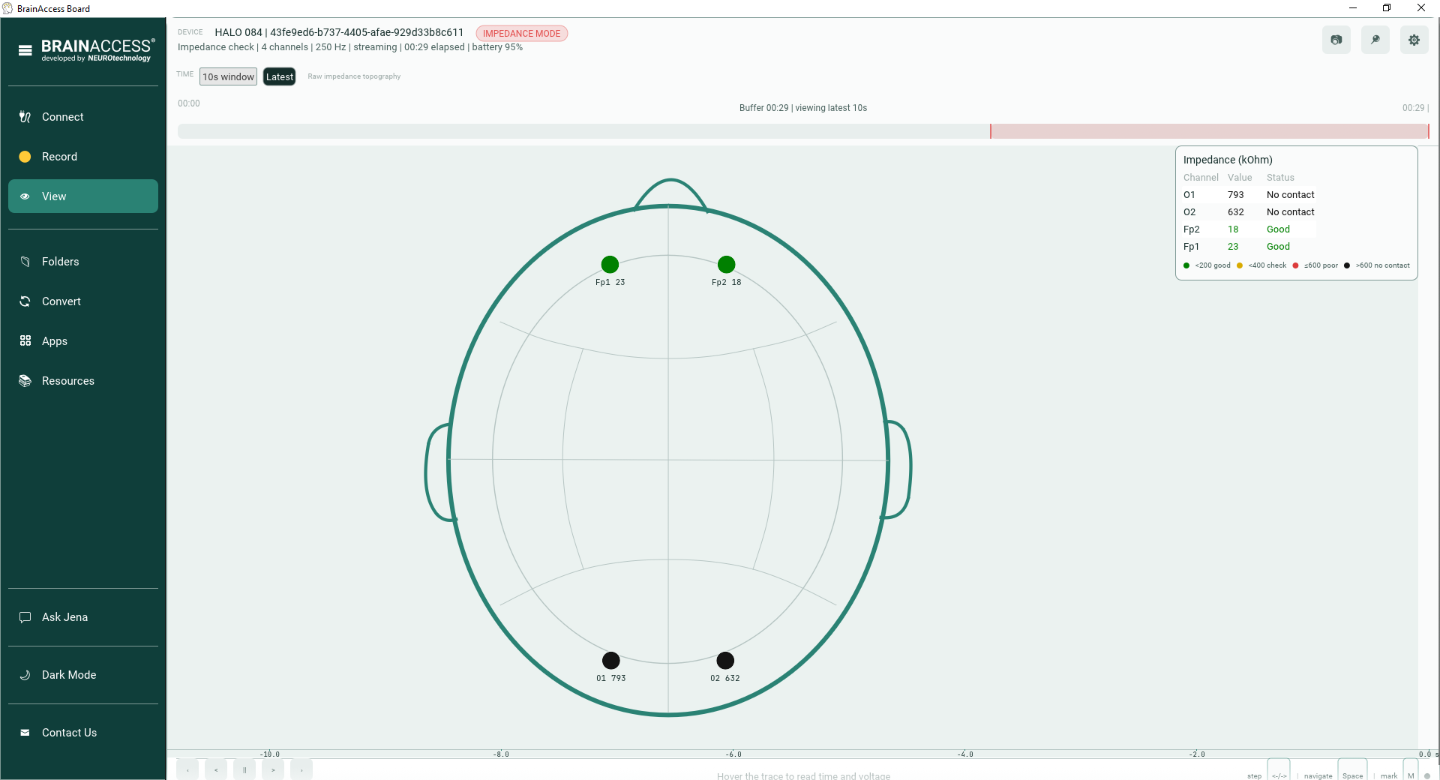Select the View sidebar item
Screen dimensions: 1440x780
point(83,196)
